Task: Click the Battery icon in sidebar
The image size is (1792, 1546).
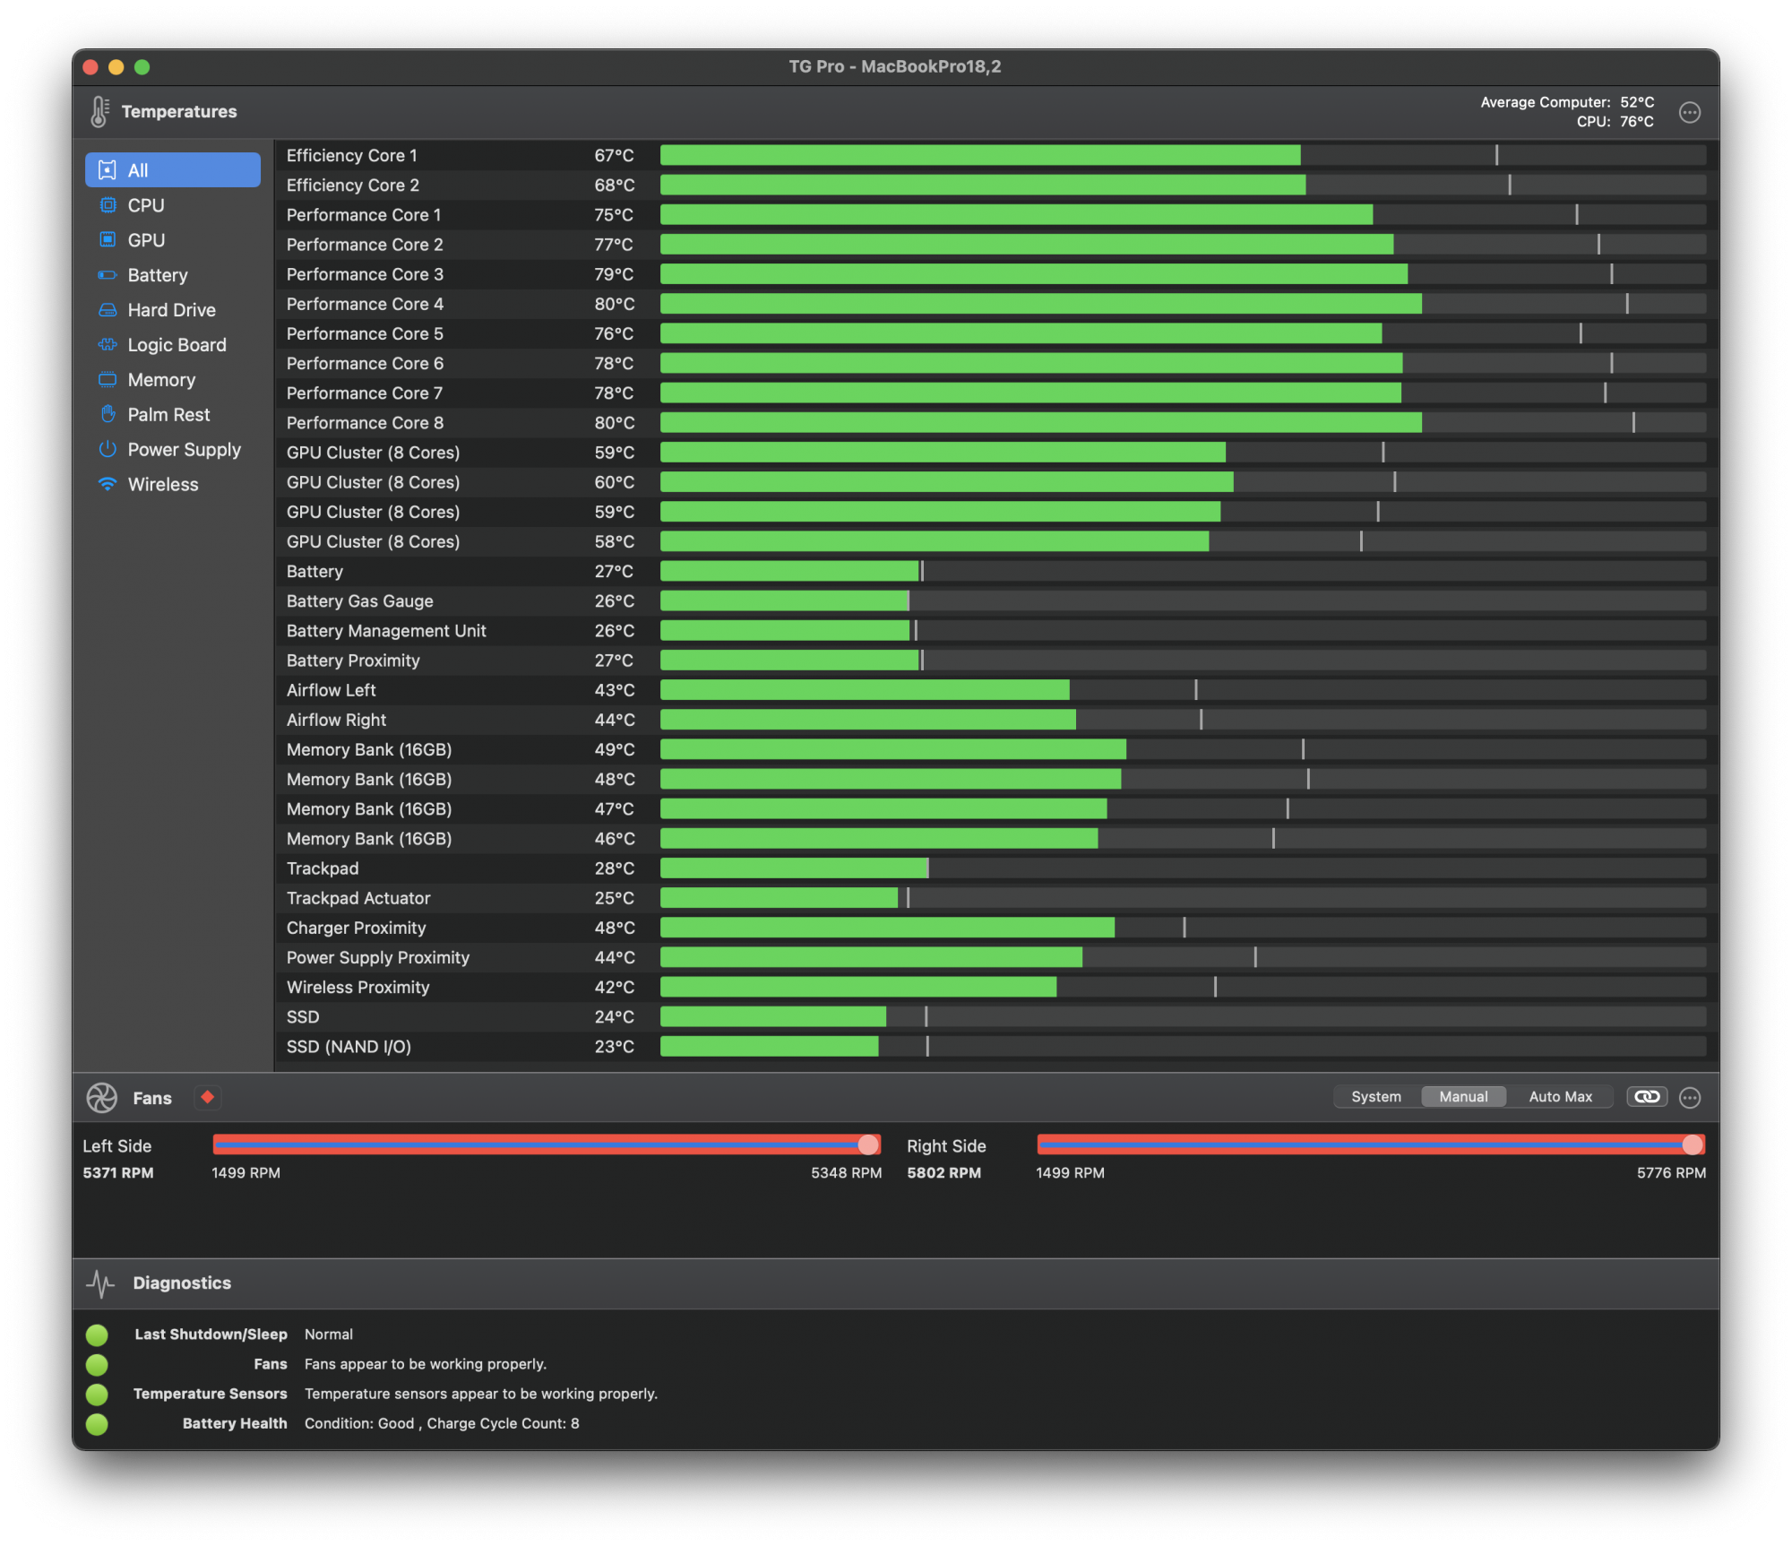Action: click(108, 275)
